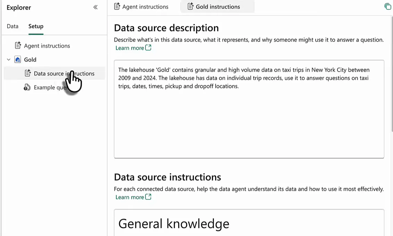Click the General knowledge instructions text box
Screen dimensions: 393x236
pos(249,223)
